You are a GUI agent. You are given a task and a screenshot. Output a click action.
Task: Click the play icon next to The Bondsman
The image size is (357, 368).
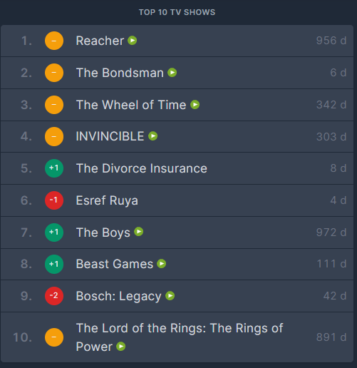pos(172,73)
